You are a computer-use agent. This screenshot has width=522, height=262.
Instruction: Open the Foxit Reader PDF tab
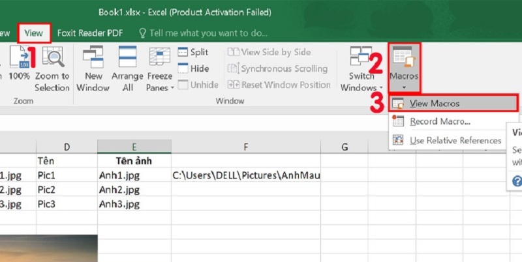[x=90, y=32]
